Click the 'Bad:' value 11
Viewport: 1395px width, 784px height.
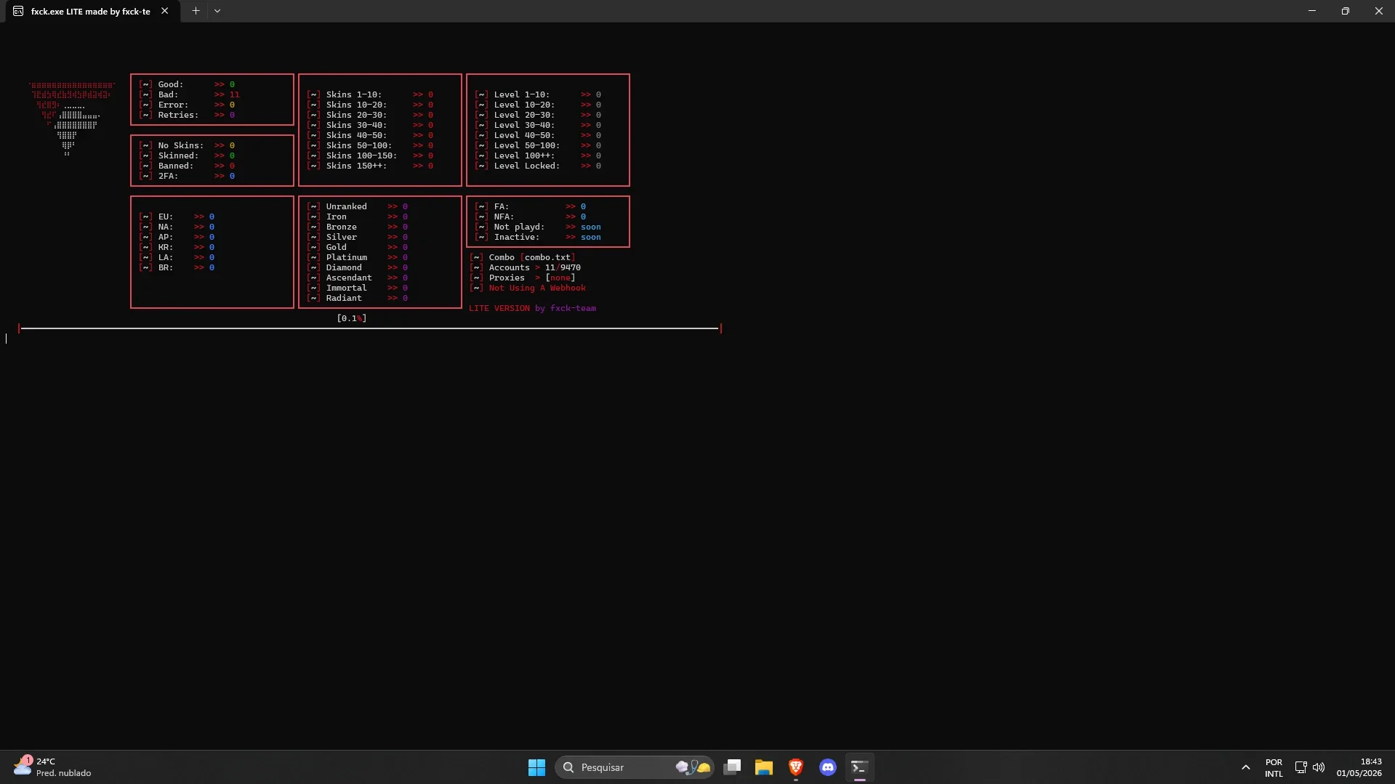pos(234,94)
